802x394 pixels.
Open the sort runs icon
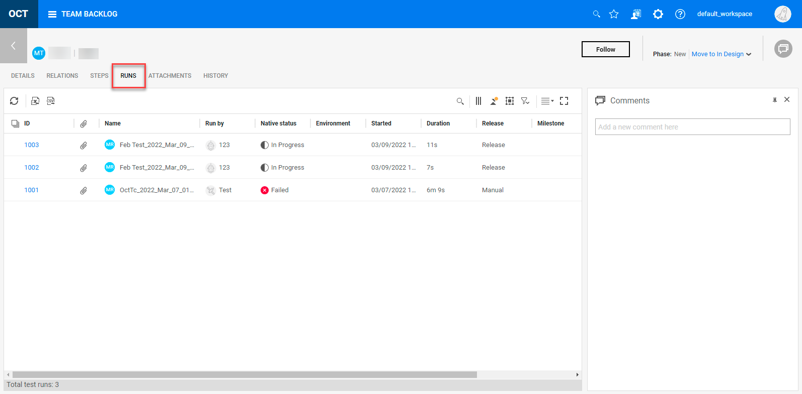click(x=494, y=101)
